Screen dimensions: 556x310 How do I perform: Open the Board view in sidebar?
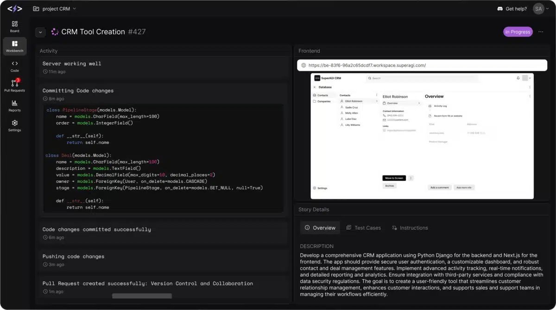coord(14,26)
